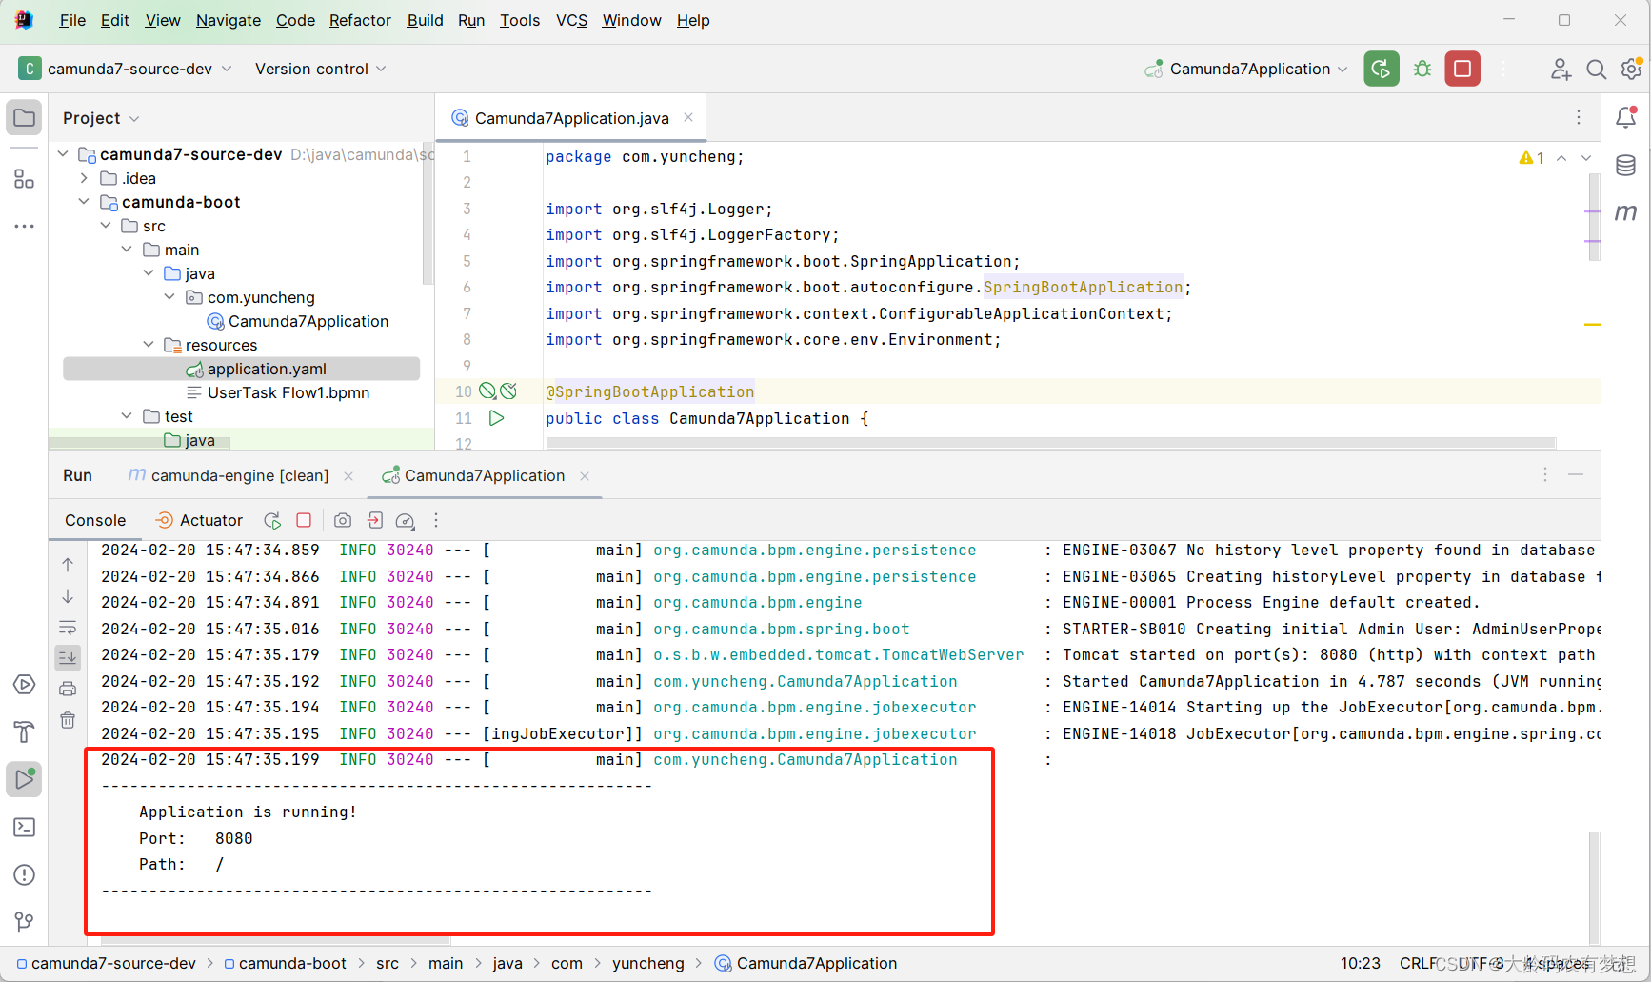Take a thread dump camera icon
The width and height of the screenshot is (1651, 982).
[343, 520]
